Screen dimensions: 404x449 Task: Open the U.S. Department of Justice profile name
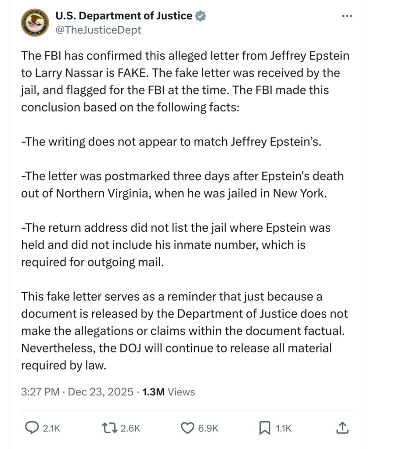pos(124,16)
